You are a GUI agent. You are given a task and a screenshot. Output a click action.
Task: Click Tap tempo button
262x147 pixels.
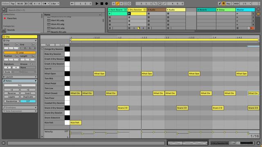tap(13, 4)
